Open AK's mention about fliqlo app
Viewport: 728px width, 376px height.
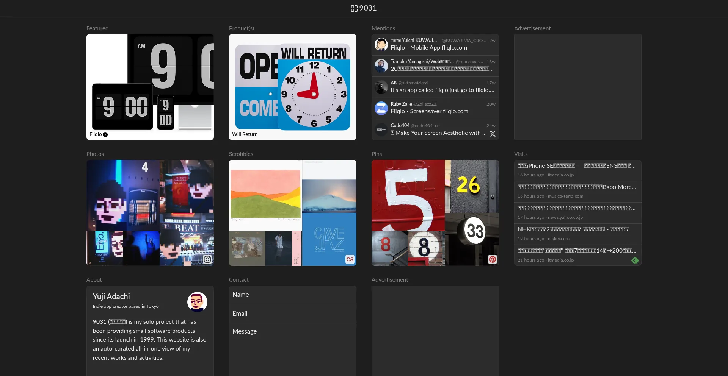(442, 90)
